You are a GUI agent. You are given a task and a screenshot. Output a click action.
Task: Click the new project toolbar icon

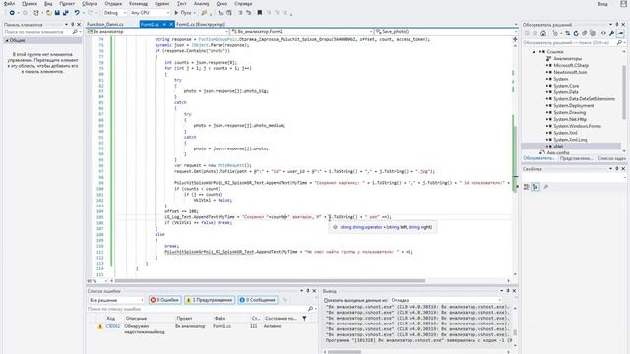pos(36,13)
